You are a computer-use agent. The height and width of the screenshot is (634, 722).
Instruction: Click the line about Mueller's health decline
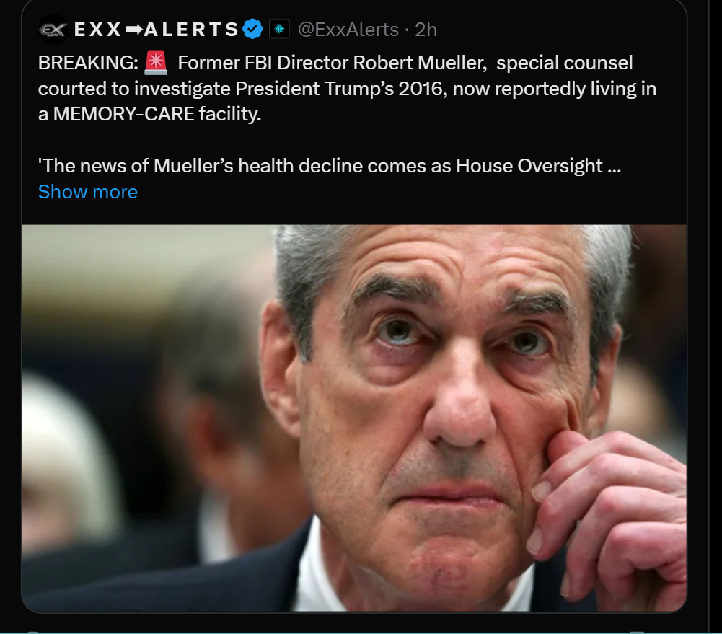point(330,166)
